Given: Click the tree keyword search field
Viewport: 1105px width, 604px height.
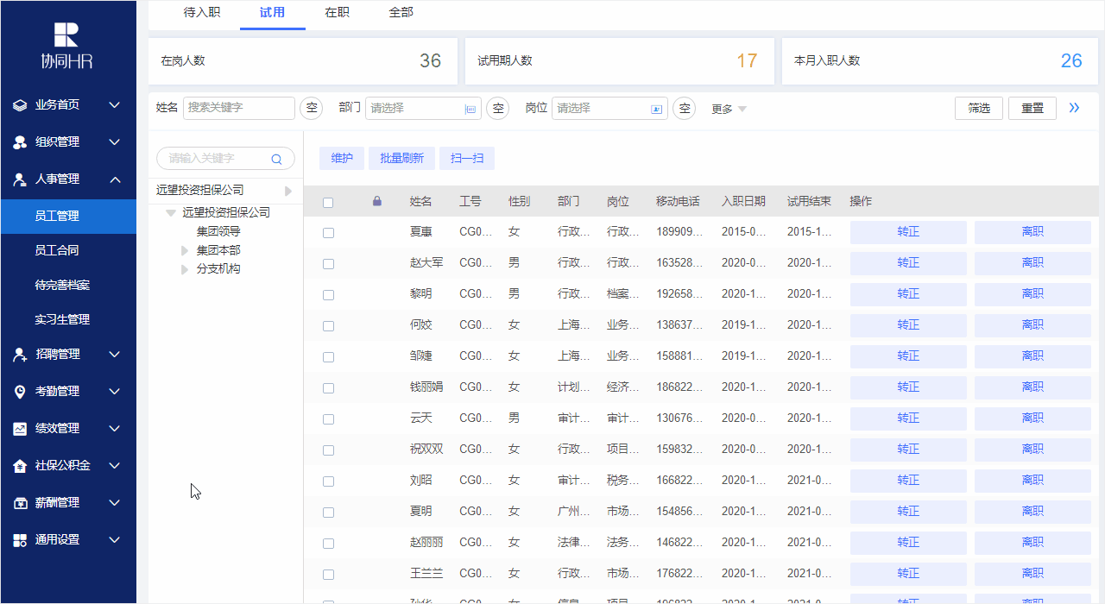Looking at the screenshot, I should click(225, 159).
